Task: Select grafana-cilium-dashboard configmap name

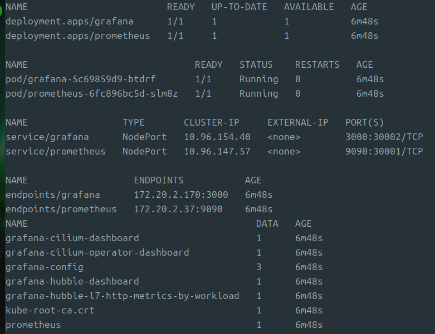Action: pos(72,238)
